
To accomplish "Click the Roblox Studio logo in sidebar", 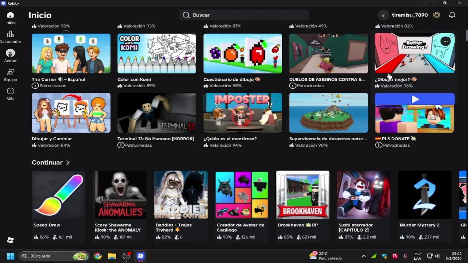I will click(10, 240).
